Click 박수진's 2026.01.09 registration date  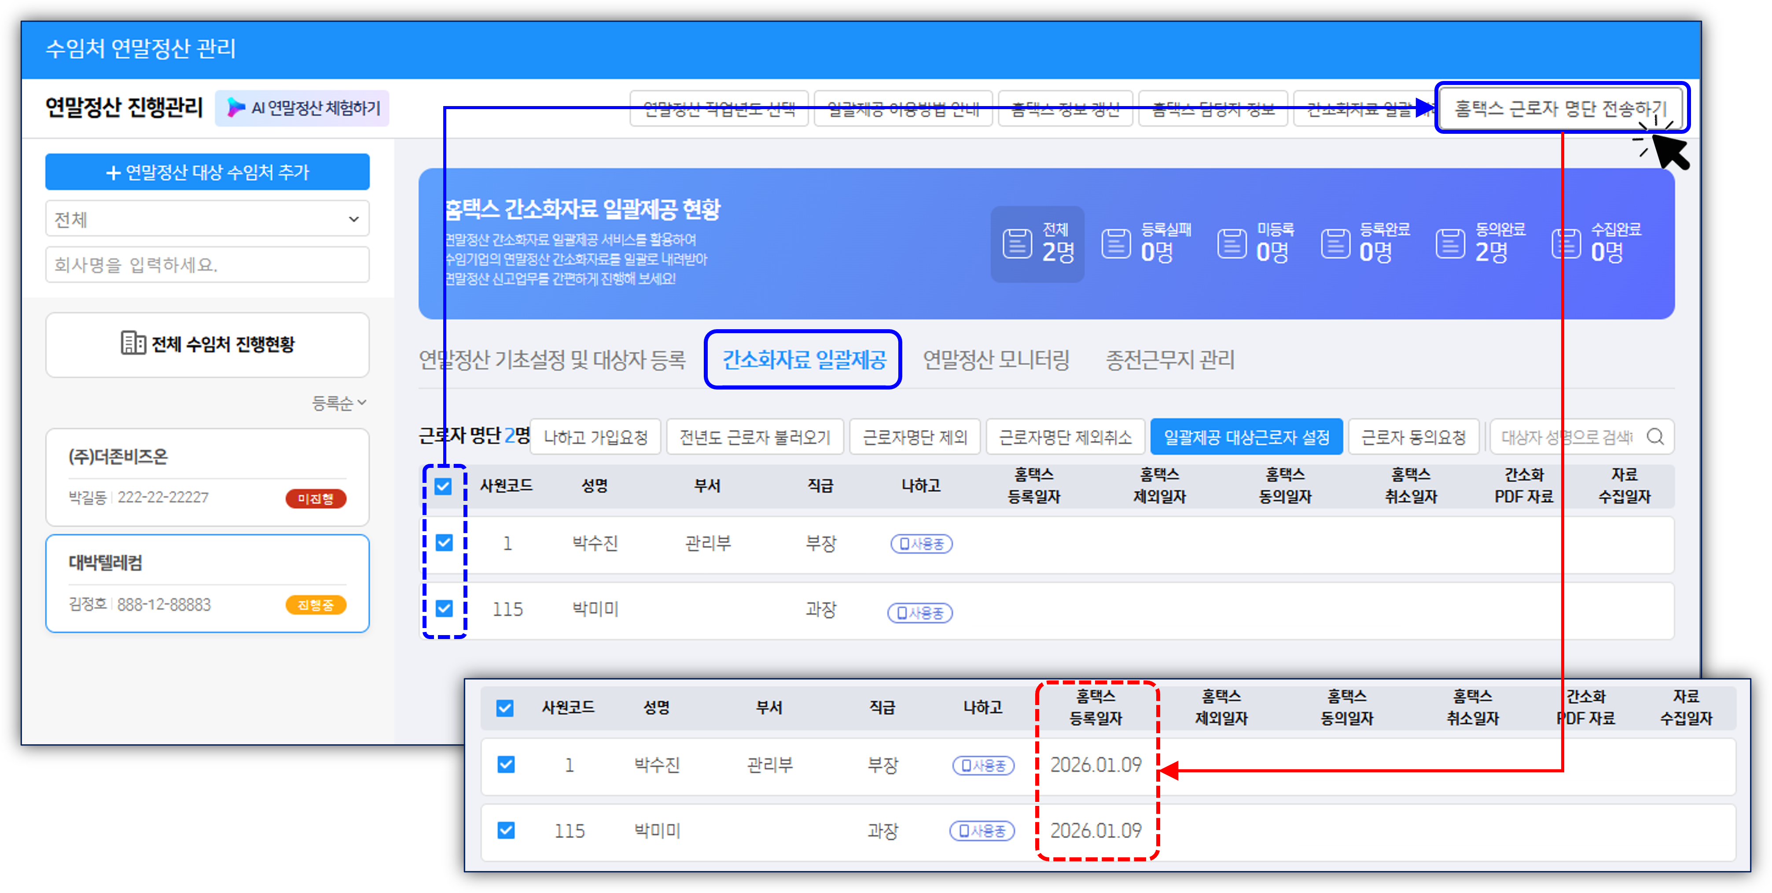click(1096, 764)
